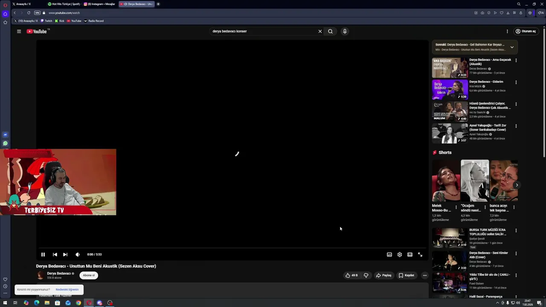Open the Opera AI assistant button

(x=541, y=13)
